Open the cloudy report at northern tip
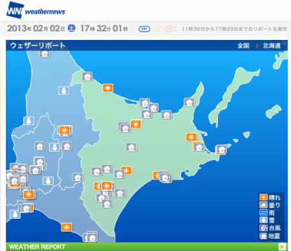This screenshot has width=291, height=251. click(45, 54)
